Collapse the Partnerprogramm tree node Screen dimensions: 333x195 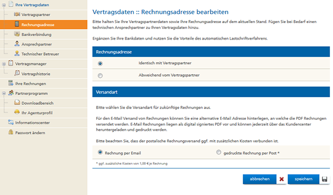pyautogui.click(x=4, y=93)
